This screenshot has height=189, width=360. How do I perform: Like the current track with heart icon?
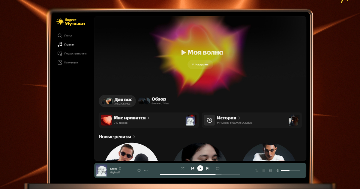139,170
